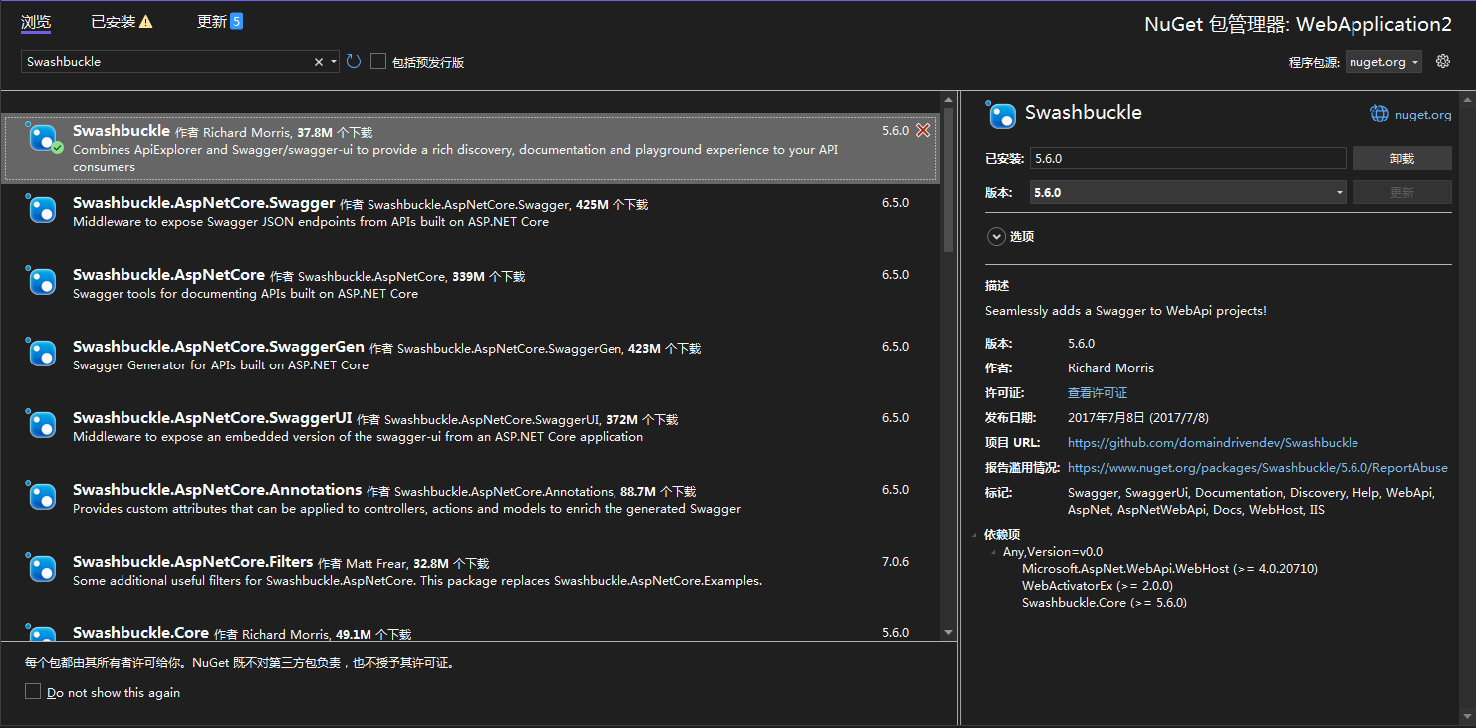The image size is (1476, 728).
Task: Click the Swashbuckle.AspNetCore.SwaggerUI package icon
Action: (42, 424)
